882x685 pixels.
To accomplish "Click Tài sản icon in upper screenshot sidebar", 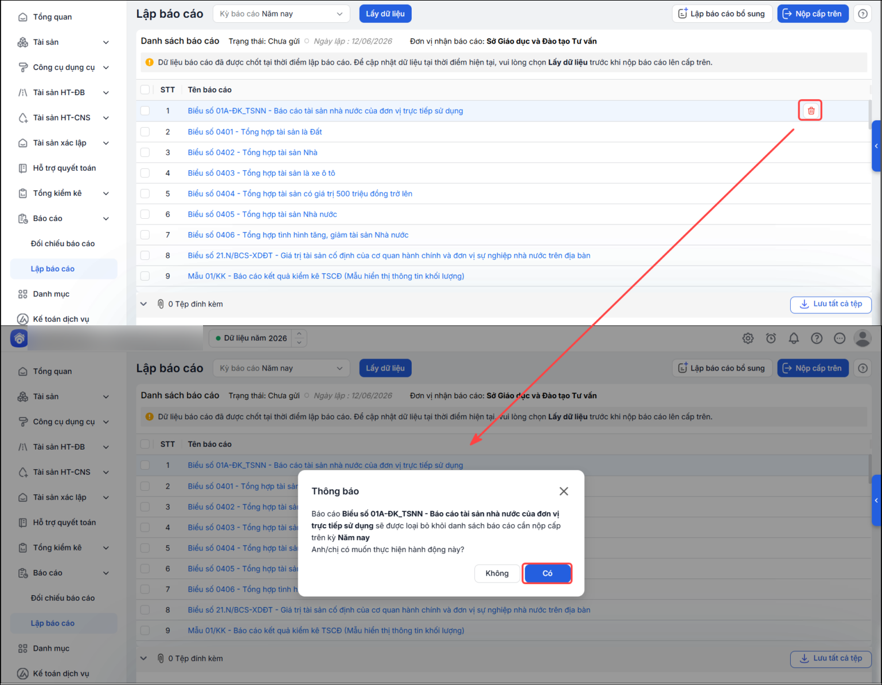I will point(22,42).
